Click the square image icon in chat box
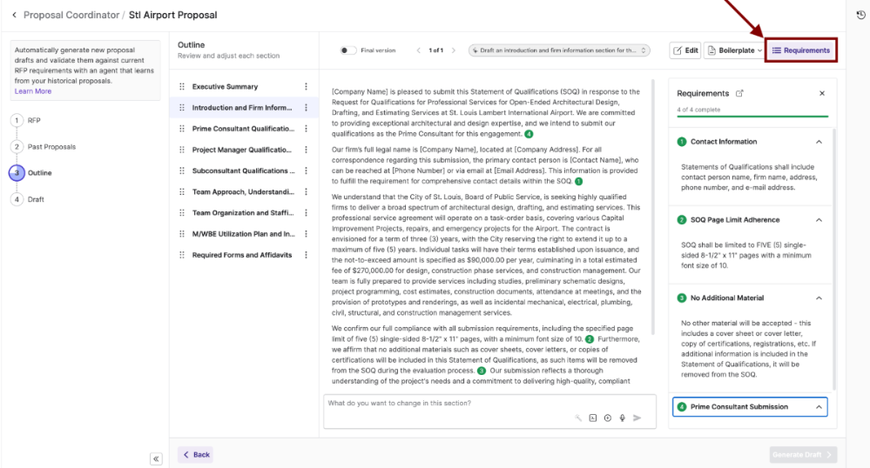 (592, 418)
